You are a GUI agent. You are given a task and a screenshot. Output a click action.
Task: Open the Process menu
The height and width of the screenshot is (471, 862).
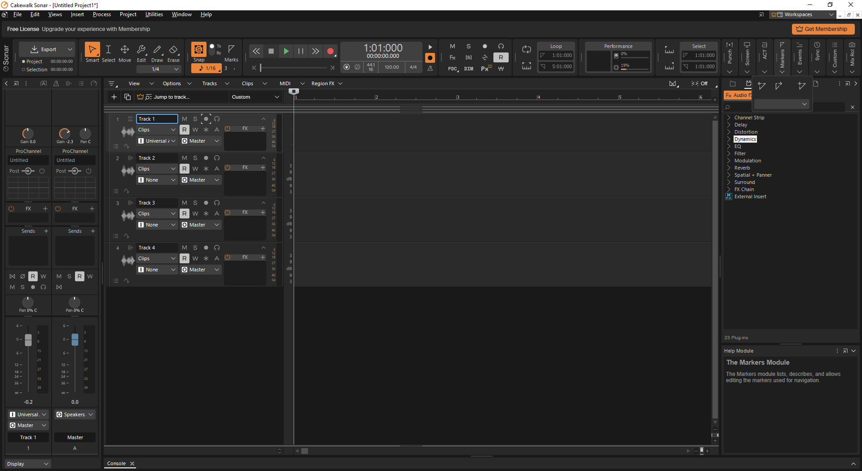tap(102, 14)
